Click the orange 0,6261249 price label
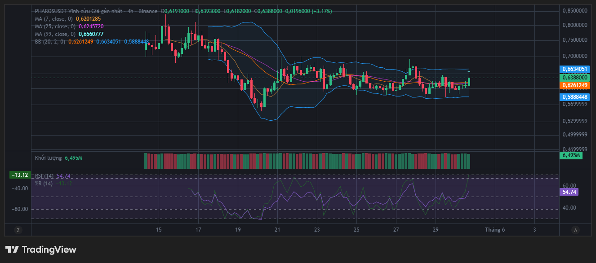The width and height of the screenshot is (596, 263). (574, 85)
